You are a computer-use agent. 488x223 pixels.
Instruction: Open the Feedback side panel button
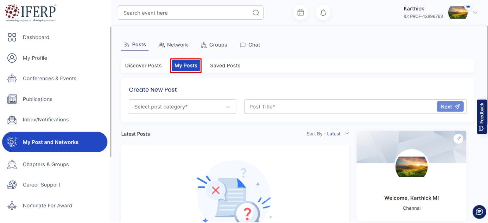tap(482, 117)
